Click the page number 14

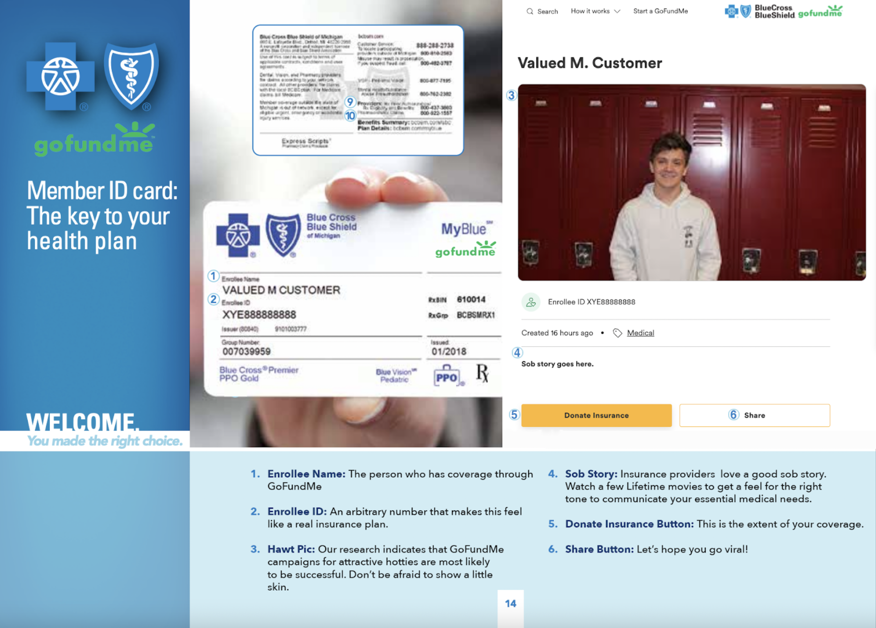pyautogui.click(x=511, y=604)
